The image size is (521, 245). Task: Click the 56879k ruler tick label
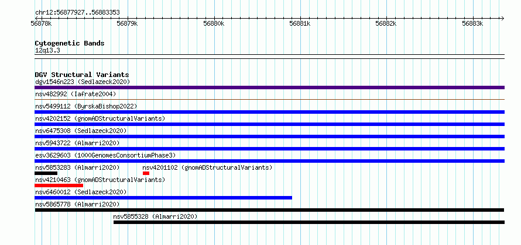tap(128, 24)
